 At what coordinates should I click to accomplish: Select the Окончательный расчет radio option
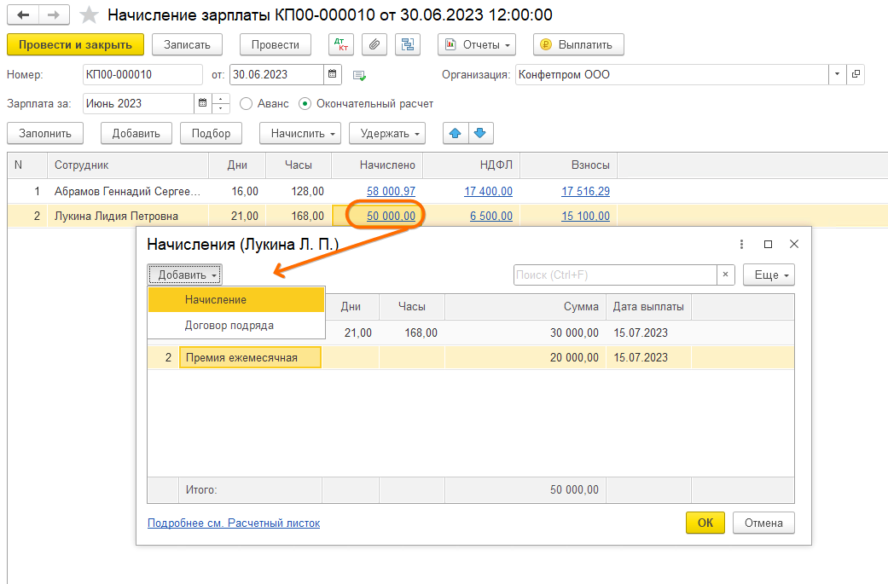305,104
